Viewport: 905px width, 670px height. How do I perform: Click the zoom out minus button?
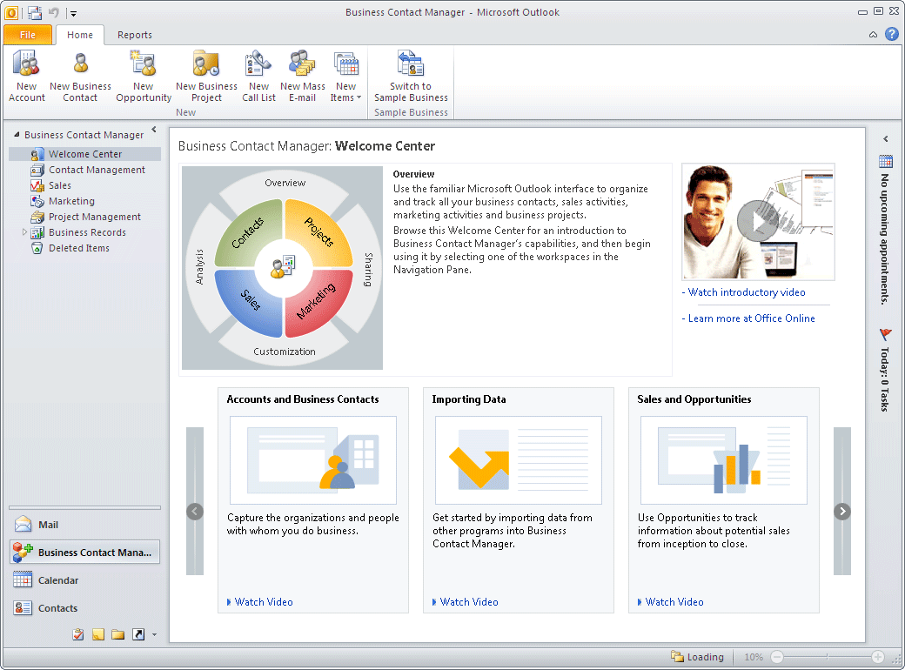777,657
